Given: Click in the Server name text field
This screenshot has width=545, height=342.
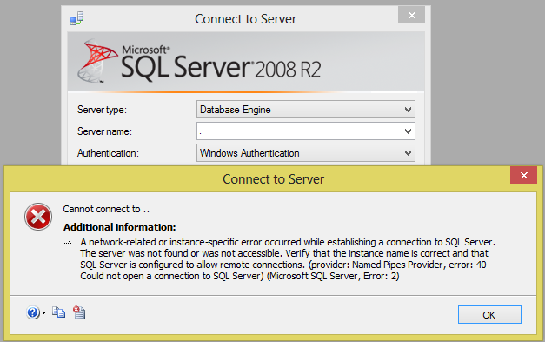Looking at the screenshot, I should [x=300, y=131].
